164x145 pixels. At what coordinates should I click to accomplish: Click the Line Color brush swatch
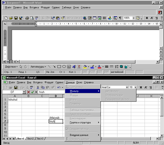point(92,66)
